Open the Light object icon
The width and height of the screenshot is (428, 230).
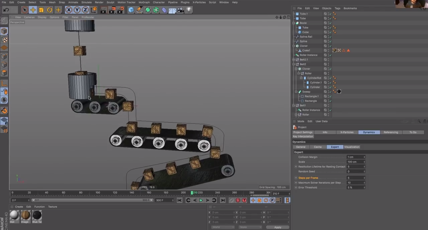[189, 10]
